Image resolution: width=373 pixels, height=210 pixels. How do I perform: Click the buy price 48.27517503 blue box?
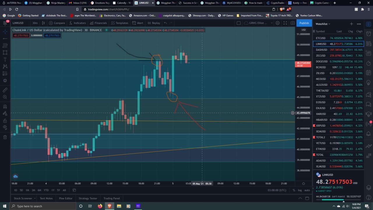(52, 35)
